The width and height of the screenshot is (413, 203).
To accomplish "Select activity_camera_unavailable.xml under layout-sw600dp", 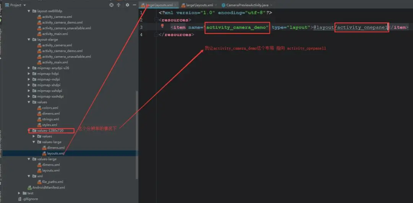I will [x=67, y=28].
